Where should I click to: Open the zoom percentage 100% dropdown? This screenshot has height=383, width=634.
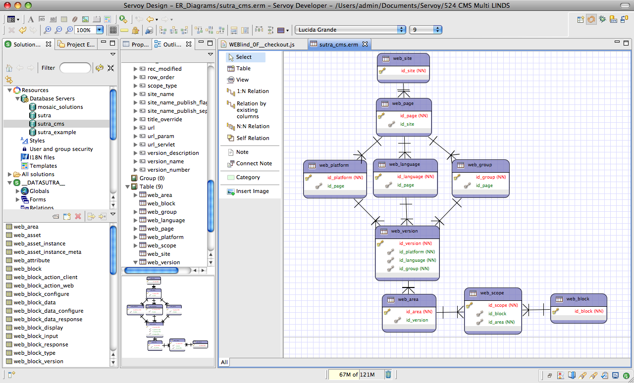pyautogui.click(x=100, y=30)
